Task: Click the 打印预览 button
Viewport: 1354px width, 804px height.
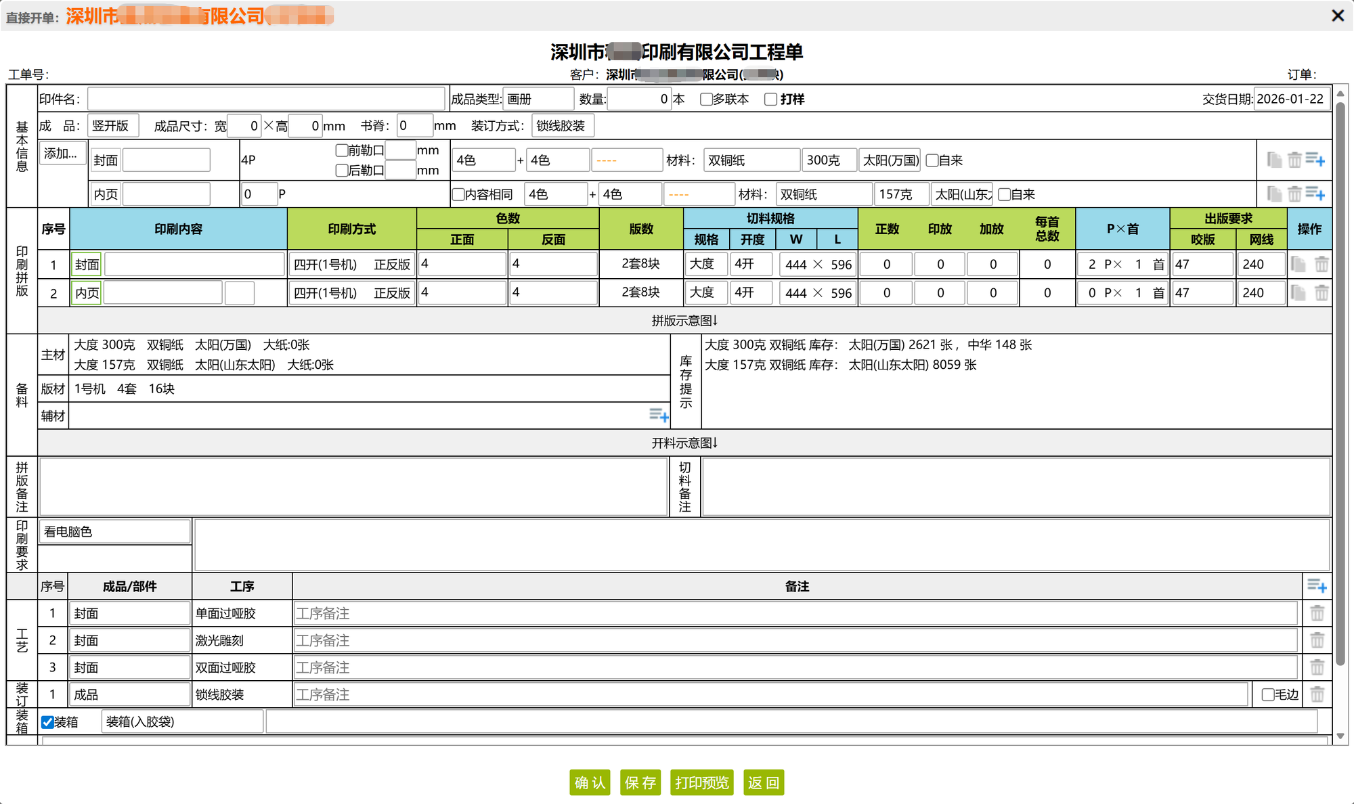Action: coord(701,783)
